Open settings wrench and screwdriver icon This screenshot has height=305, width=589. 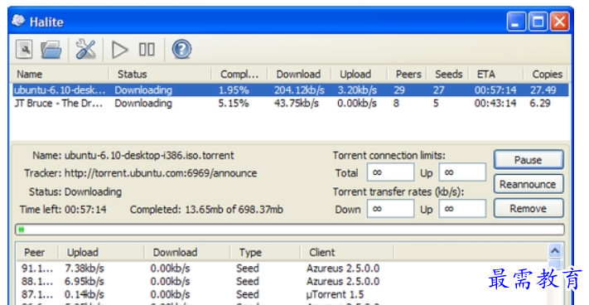coord(85,49)
